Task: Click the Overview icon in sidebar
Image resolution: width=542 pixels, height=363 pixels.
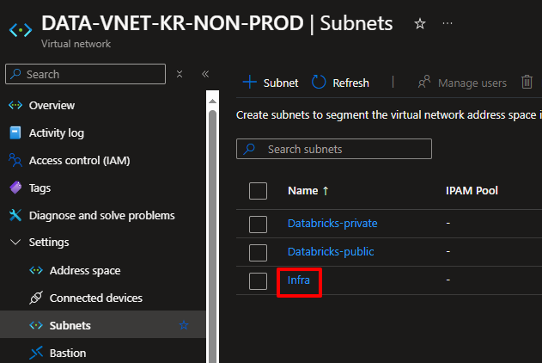Action: (15, 105)
